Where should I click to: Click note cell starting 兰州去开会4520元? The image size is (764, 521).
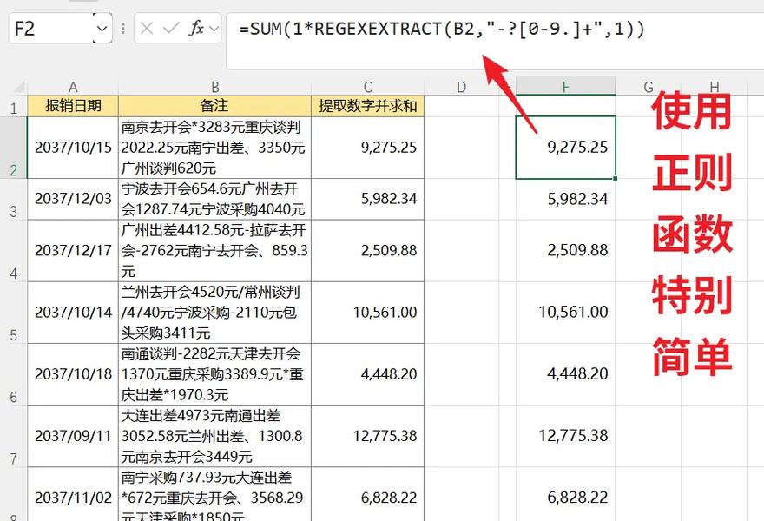click(215, 313)
